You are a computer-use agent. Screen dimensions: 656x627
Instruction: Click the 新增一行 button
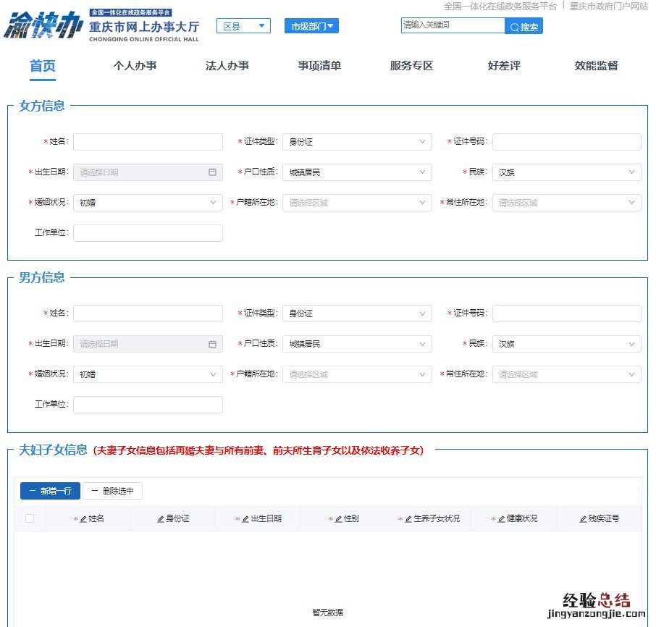pyautogui.click(x=50, y=491)
